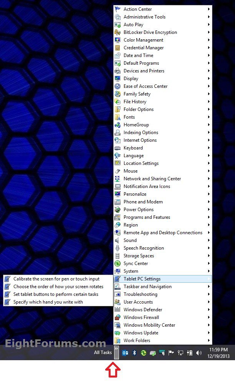
Task: Click the Credential Manager safe icon
Action: coord(118,48)
